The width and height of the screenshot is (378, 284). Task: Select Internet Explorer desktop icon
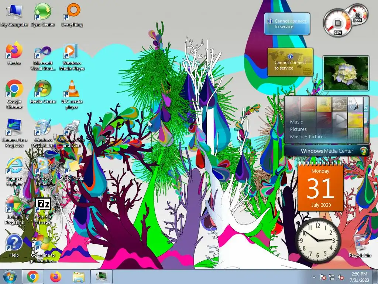[14, 172]
